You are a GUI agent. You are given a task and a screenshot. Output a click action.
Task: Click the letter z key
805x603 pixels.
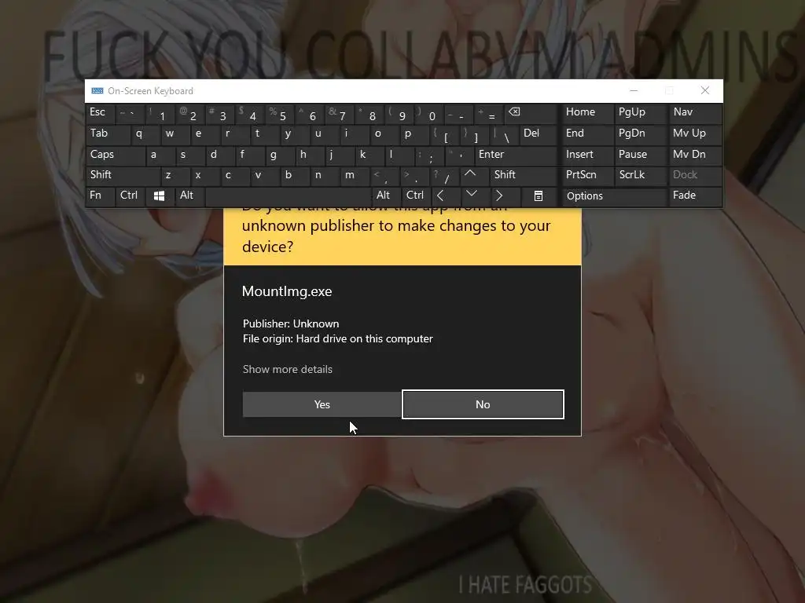click(x=175, y=175)
